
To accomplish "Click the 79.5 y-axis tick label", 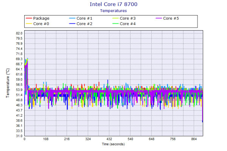I will pos(19,39).
